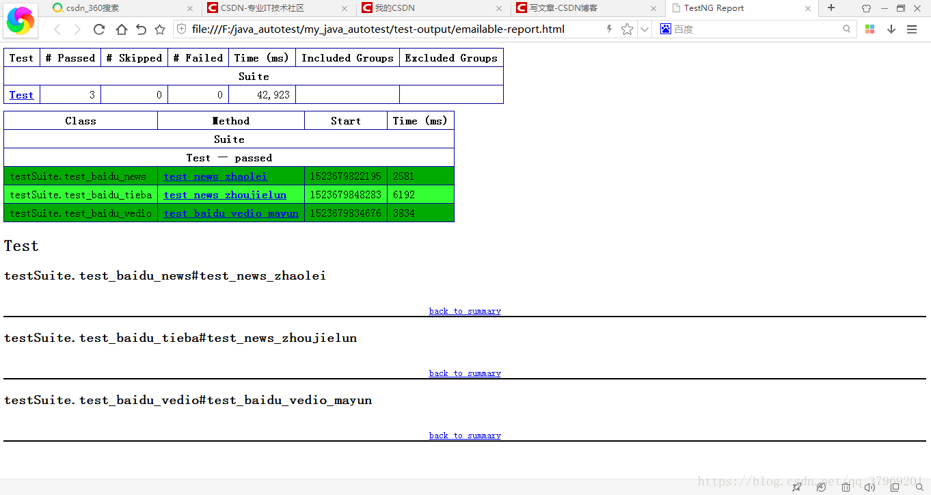Click the testSuite.test_baidu_vedio class cell
The image size is (931, 495).
(81, 213)
